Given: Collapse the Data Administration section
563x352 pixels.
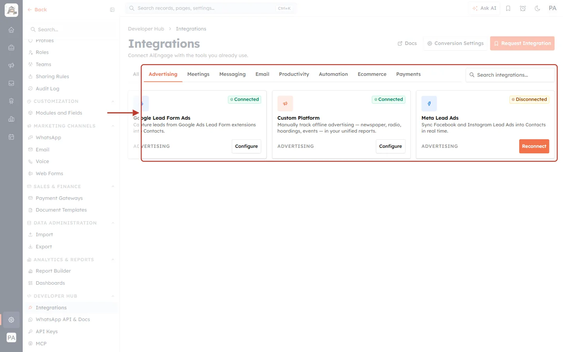Looking at the screenshot, I should click(113, 223).
